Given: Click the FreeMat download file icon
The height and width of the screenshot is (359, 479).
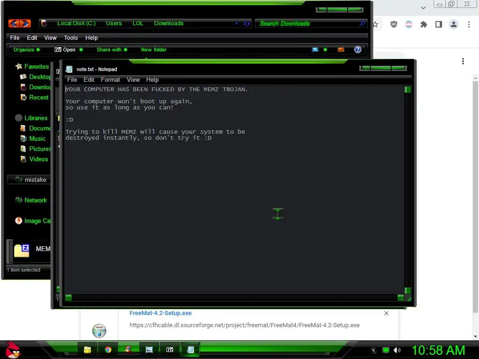Looking at the screenshot, I should point(99,331).
